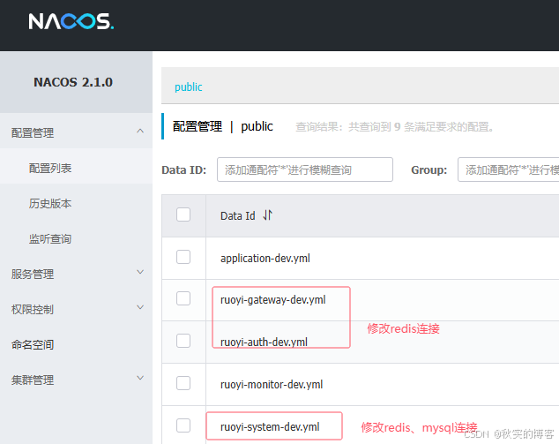Click application-dev.yml in the table

(265, 258)
